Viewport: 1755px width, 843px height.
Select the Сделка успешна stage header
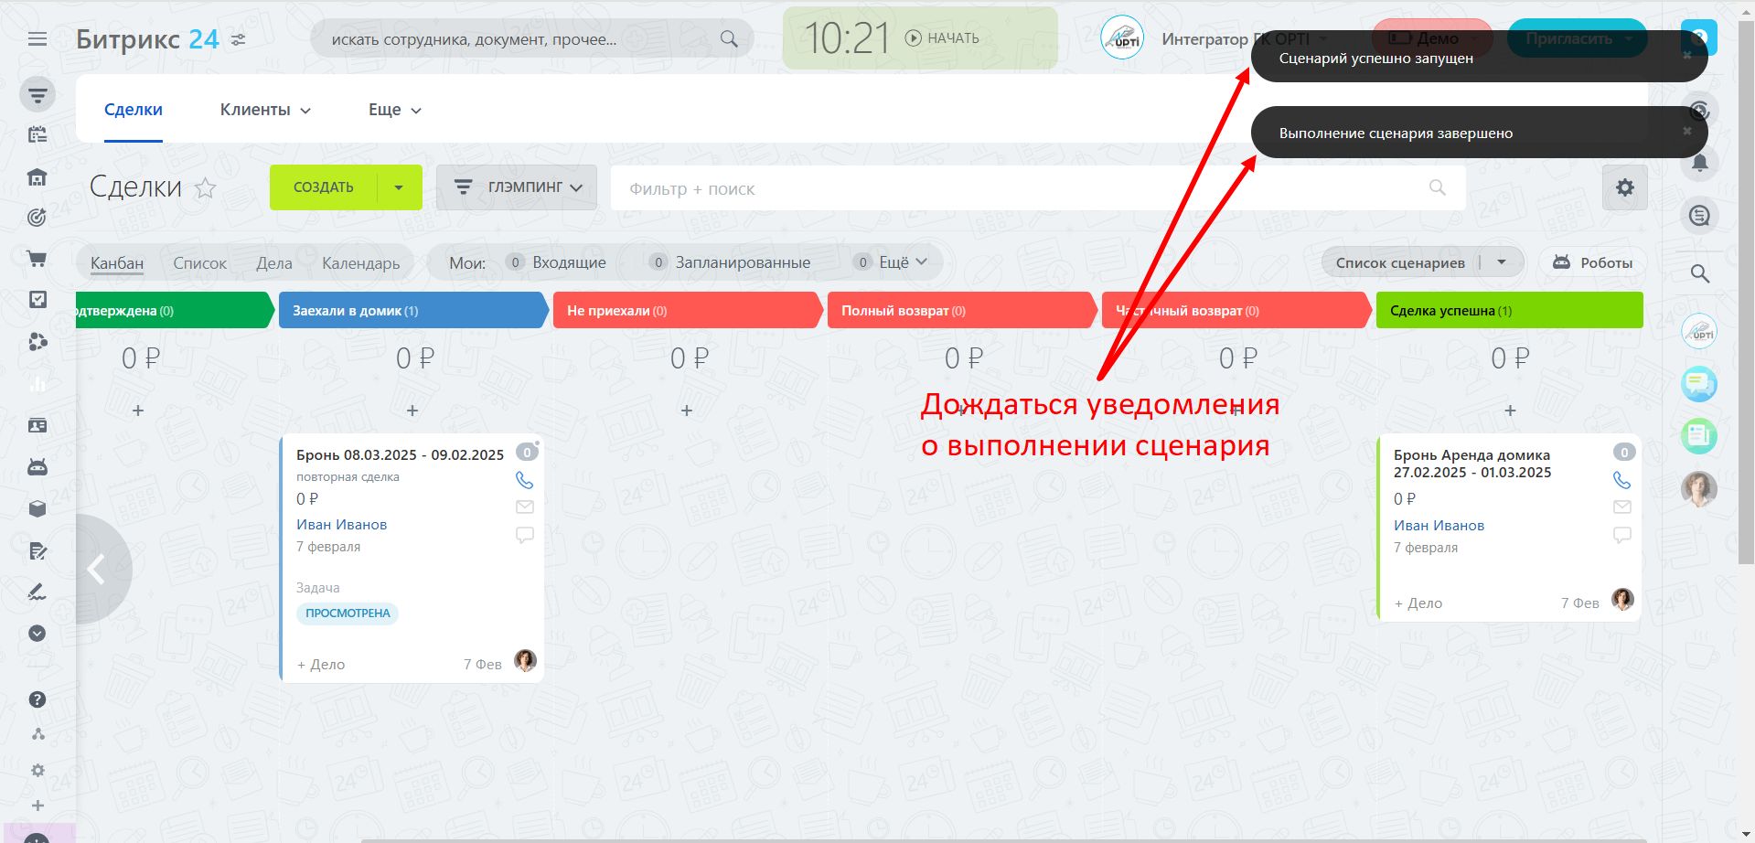point(1509,310)
